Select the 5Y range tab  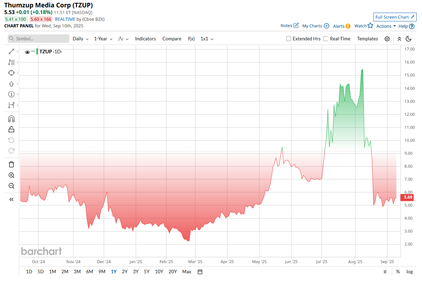click(147, 272)
